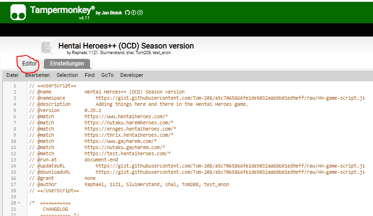Click line number 12 in the gutter

[14, 153]
